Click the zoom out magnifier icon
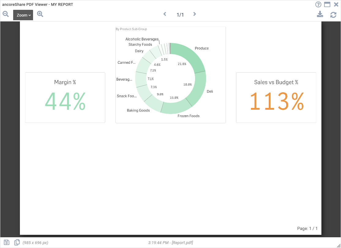 point(6,14)
